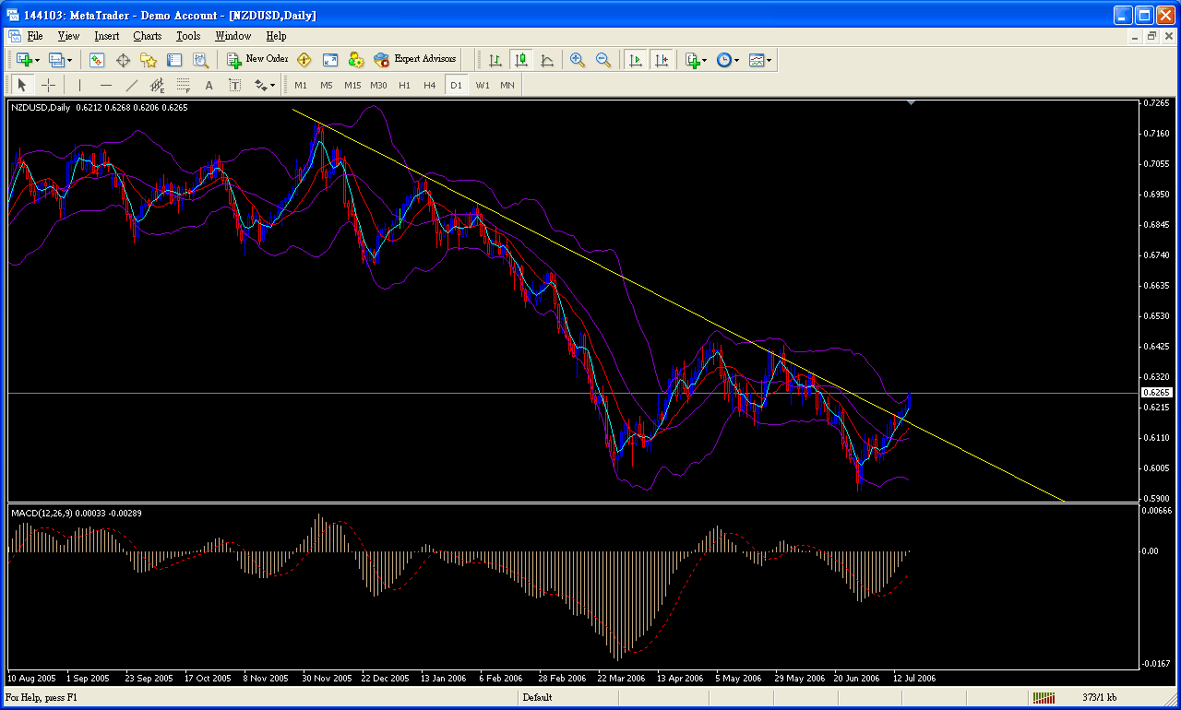This screenshot has height=710, width=1181.
Task: Select the crosshair tool
Action: click(x=48, y=85)
